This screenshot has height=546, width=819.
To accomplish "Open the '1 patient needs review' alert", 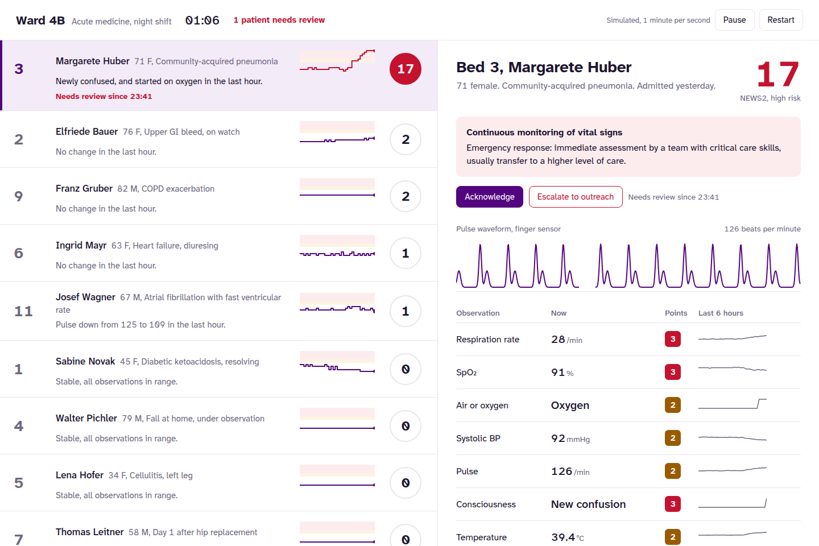I will 279,20.
